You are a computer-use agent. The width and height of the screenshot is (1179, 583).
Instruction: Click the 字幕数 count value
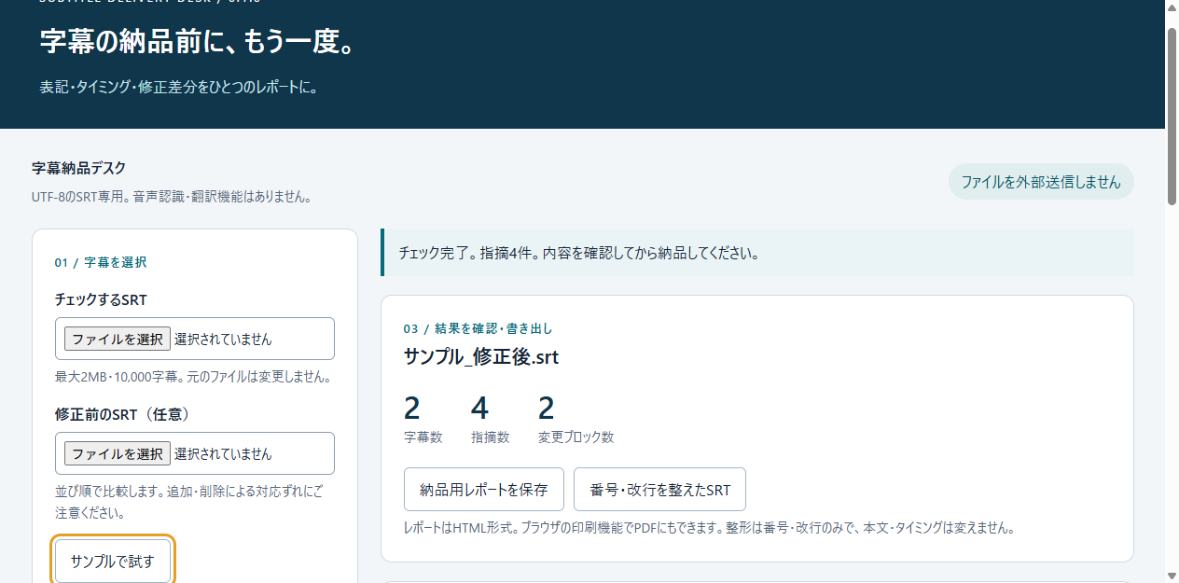tap(412, 409)
